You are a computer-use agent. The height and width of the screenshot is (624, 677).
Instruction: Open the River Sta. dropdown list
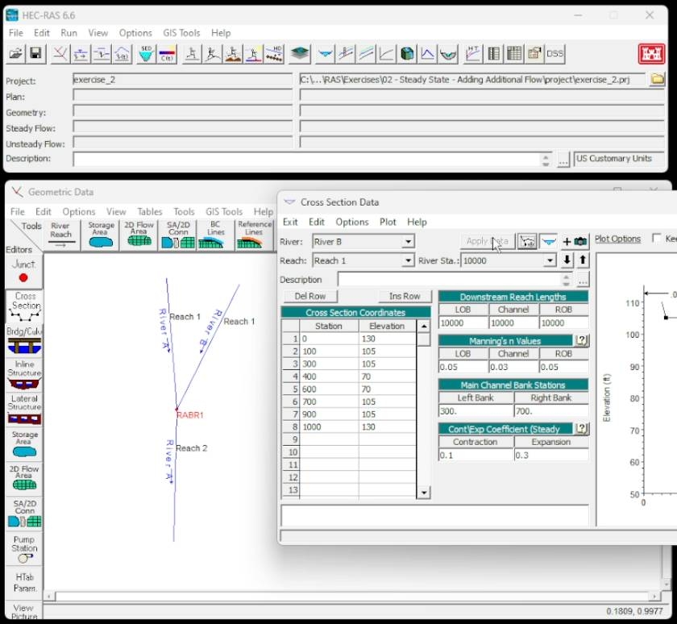pos(550,261)
